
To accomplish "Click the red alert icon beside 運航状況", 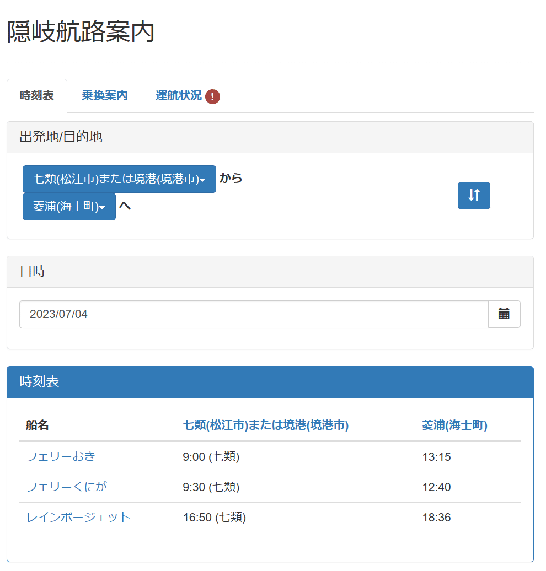I will (212, 97).
